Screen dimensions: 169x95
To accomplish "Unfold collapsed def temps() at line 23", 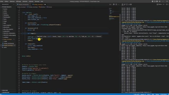I will click(21, 34).
